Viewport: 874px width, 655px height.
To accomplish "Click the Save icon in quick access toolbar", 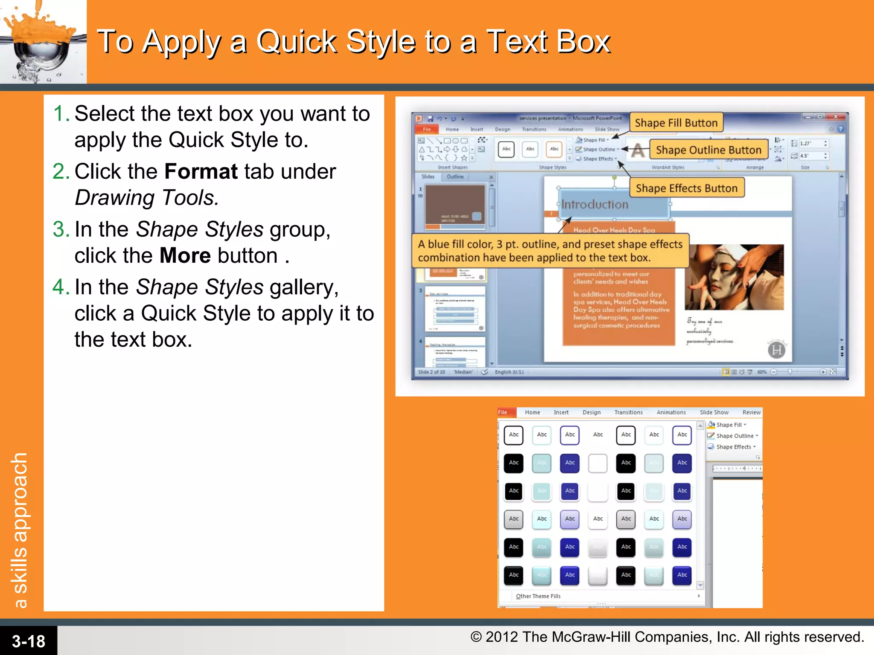I will 431,119.
